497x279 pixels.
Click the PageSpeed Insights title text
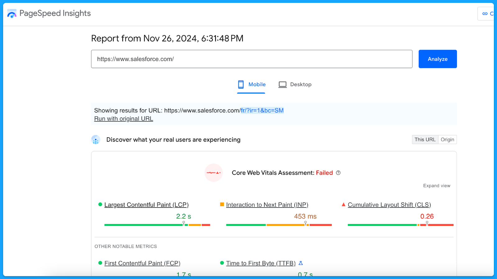point(55,13)
